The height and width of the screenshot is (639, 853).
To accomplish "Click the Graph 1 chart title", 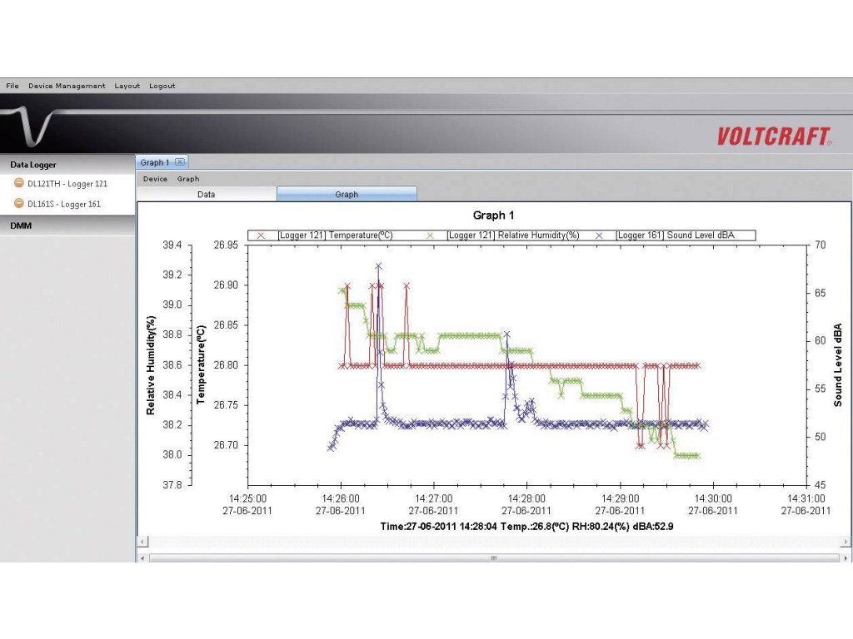I will 493,215.
